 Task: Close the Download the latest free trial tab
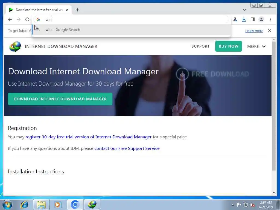(x=67, y=10)
